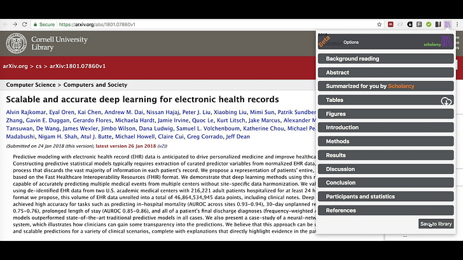
Task: Click 'latest version 26 Jan 2018' text
Action: click(x=126, y=146)
